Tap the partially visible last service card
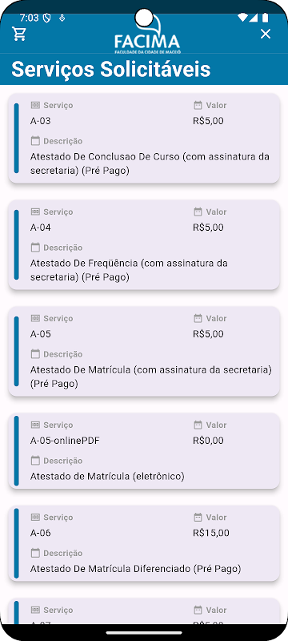The width and height of the screenshot is (288, 641). (x=144, y=611)
